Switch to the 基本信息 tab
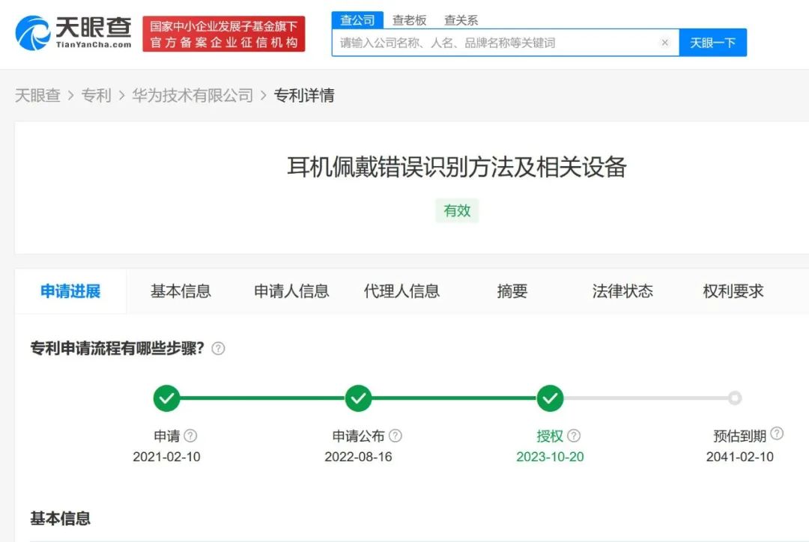This screenshot has height=542, width=809. [x=181, y=291]
